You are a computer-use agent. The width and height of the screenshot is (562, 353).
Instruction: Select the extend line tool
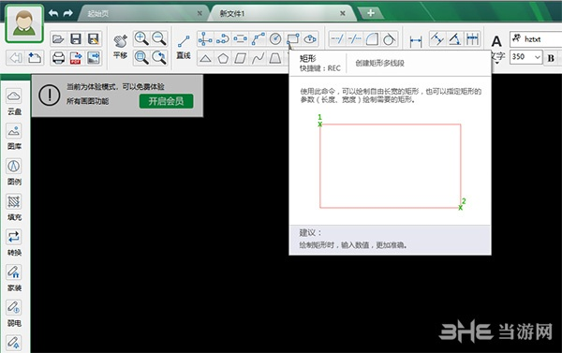pyautogui.click(x=355, y=38)
